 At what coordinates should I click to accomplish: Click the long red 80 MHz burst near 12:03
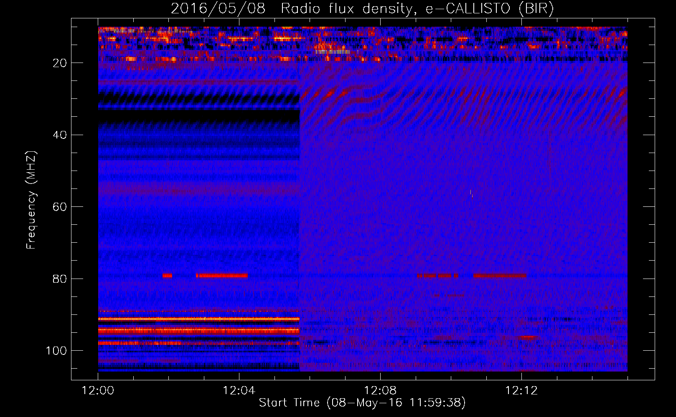click(x=222, y=276)
